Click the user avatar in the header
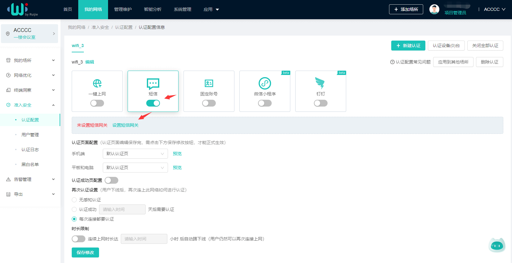This screenshot has width=512, height=263. pos(434,9)
